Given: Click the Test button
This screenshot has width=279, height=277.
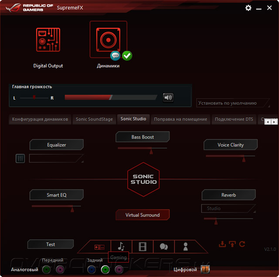Looking at the screenshot, I should click(51, 244).
